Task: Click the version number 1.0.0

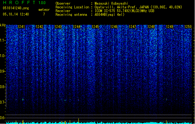Action: tap(42, 2)
